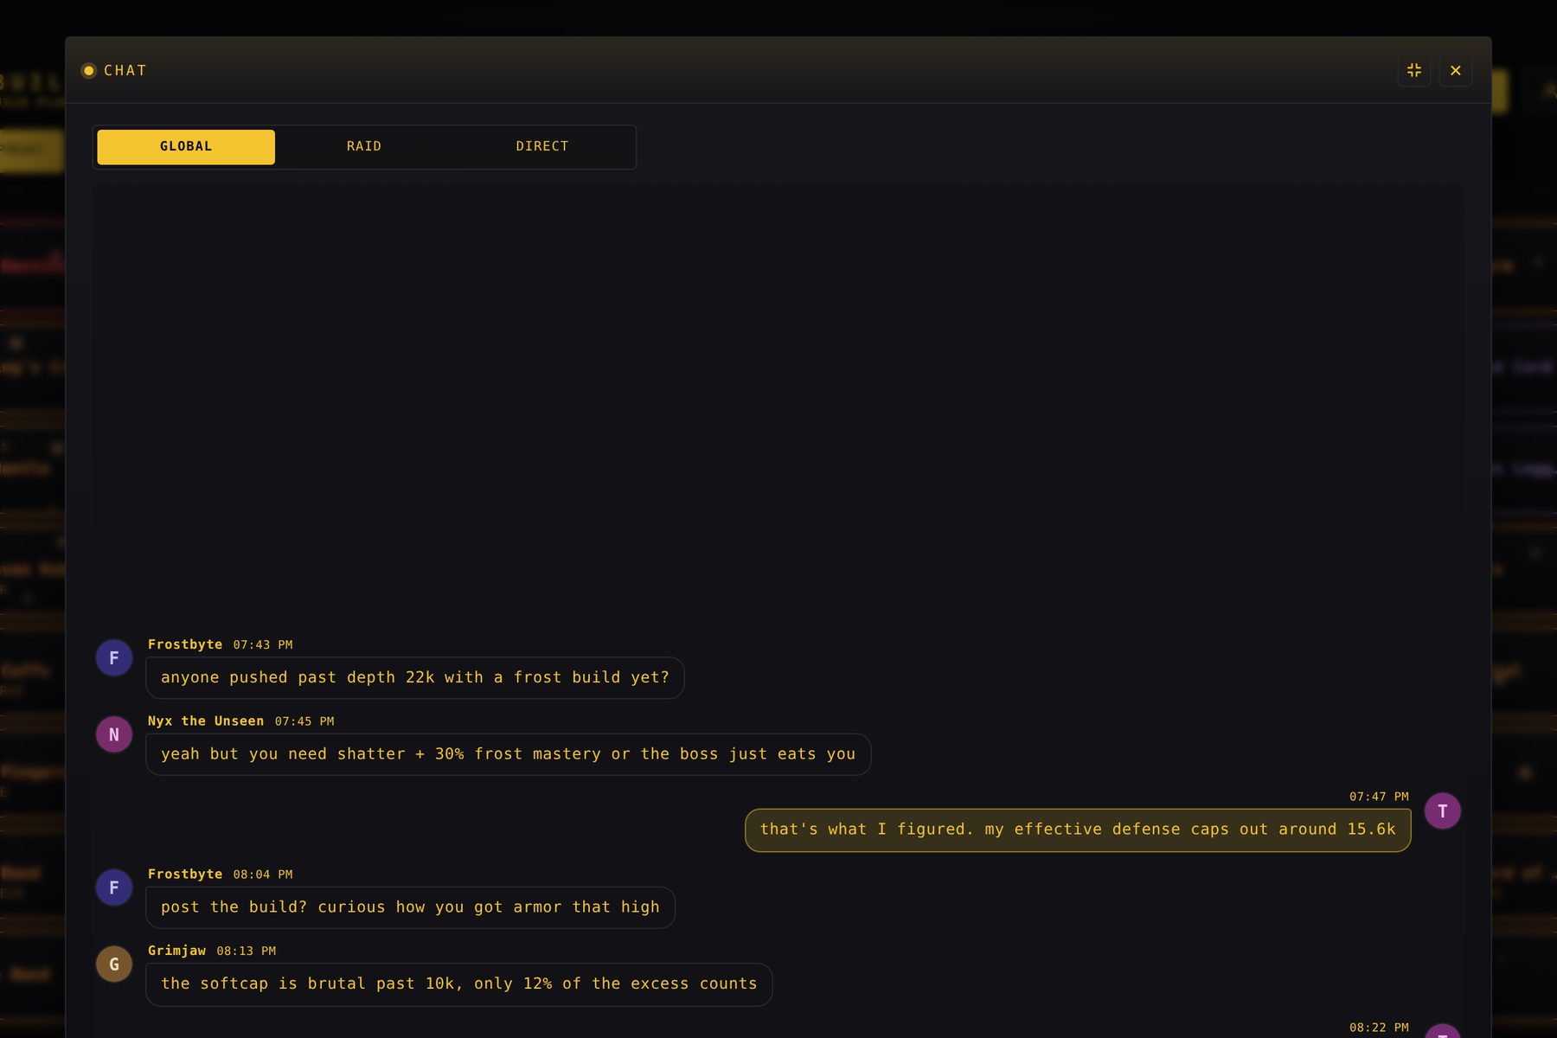Click the Frostbyte name above the 08:04 PM message
This screenshot has height=1038, width=1557.
click(x=185, y=874)
